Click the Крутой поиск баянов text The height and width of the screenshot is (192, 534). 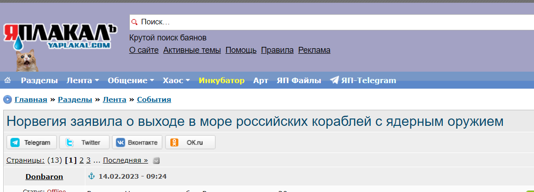click(168, 38)
